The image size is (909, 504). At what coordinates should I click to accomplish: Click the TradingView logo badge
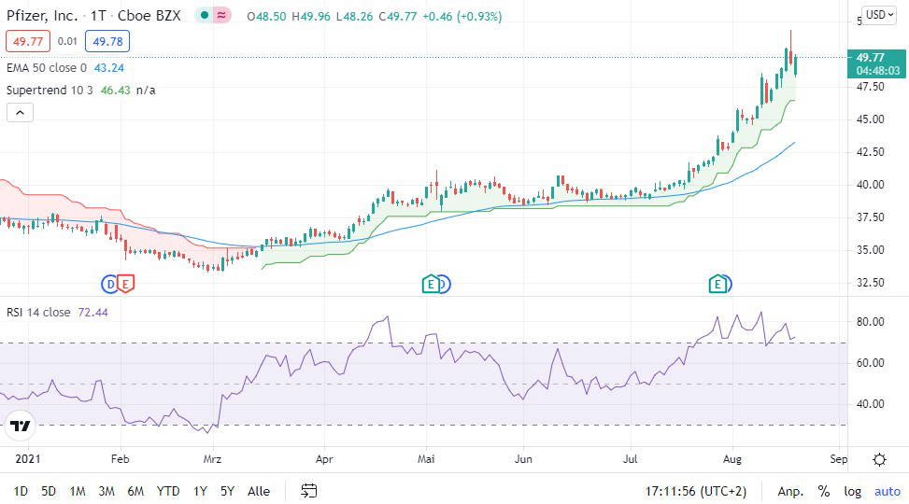pos(21,427)
